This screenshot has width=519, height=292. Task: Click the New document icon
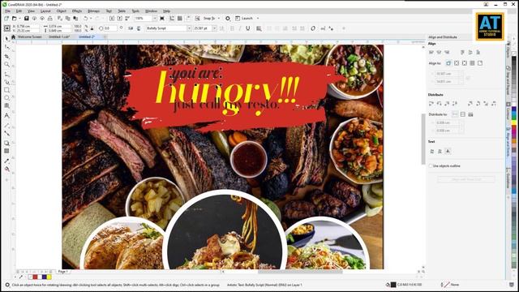[6, 19]
